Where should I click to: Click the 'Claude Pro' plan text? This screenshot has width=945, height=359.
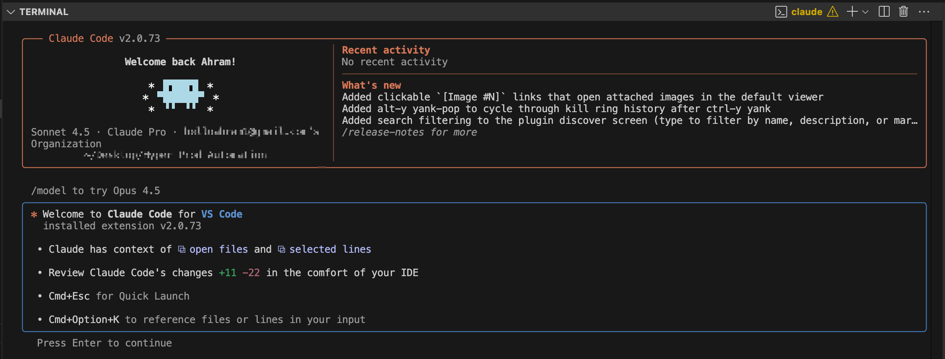137,132
